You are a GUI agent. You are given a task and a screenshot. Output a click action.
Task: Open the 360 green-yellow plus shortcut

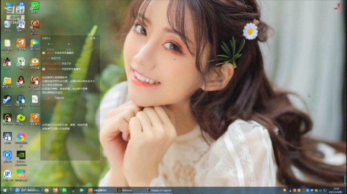click(21, 119)
